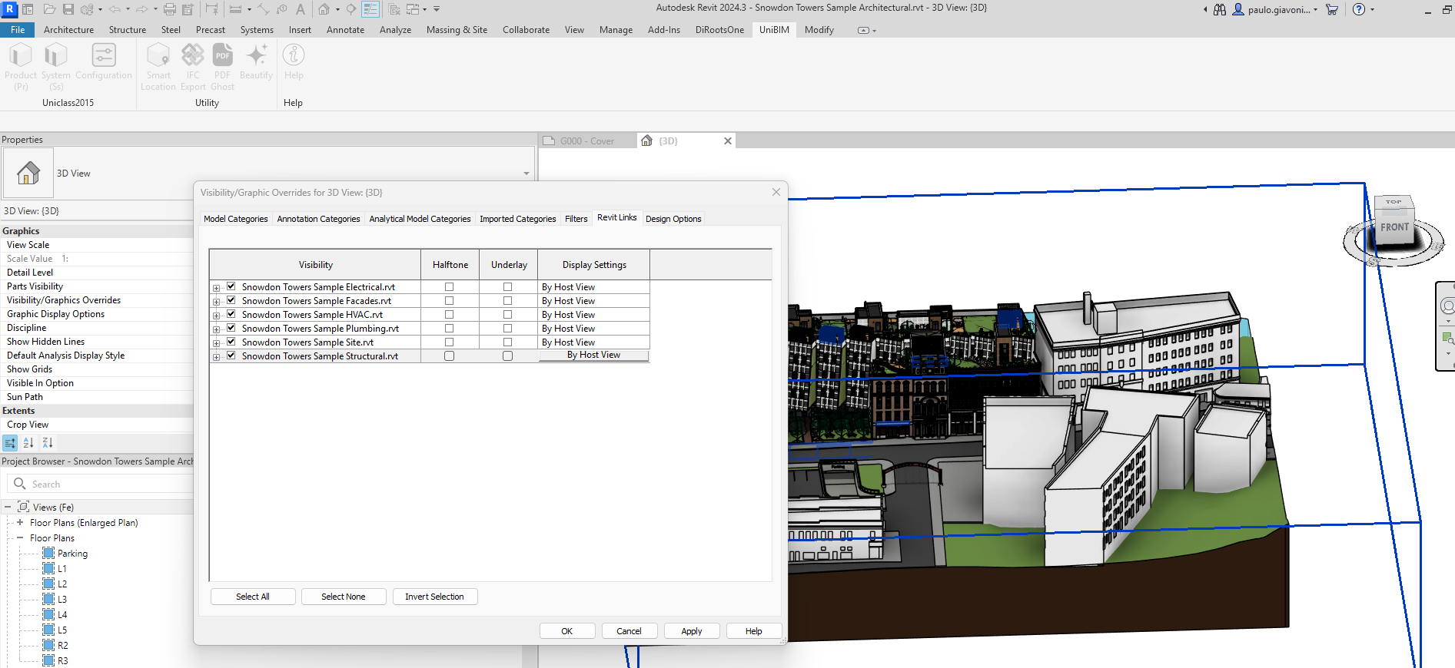Viewport: 1455px width, 668px height.
Task: Click the Print icon in quick access
Action: pyautogui.click(x=170, y=9)
